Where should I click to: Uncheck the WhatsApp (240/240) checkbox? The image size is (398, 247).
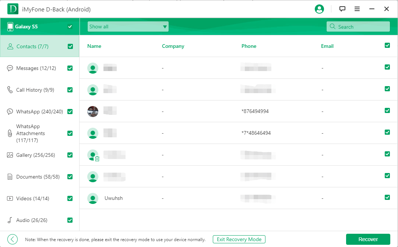(70, 112)
